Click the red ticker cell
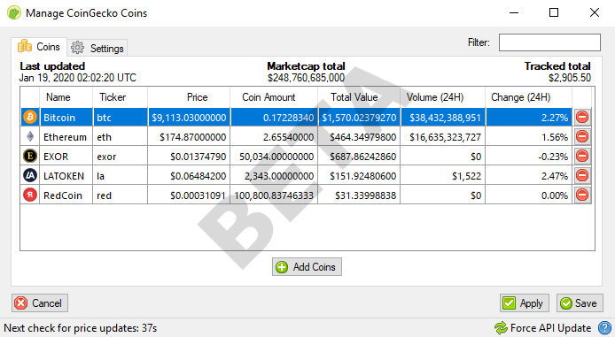 coord(120,195)
